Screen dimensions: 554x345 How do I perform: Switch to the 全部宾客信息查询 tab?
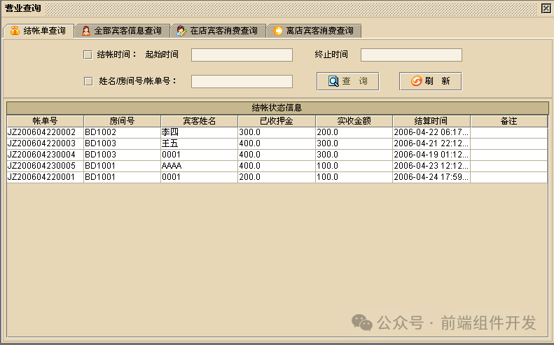coord(123,31)
